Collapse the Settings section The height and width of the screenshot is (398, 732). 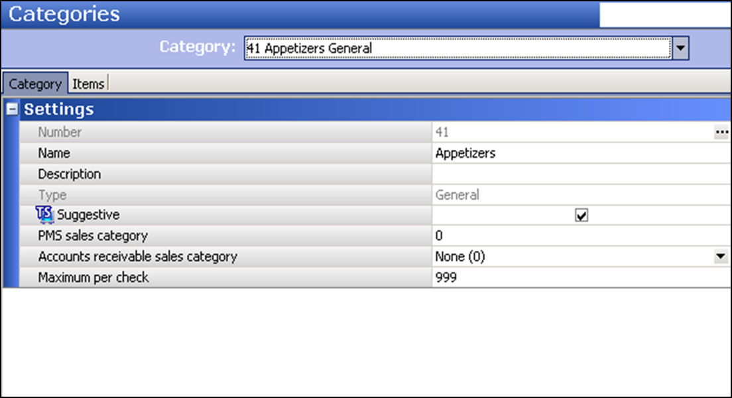[12, 109]
